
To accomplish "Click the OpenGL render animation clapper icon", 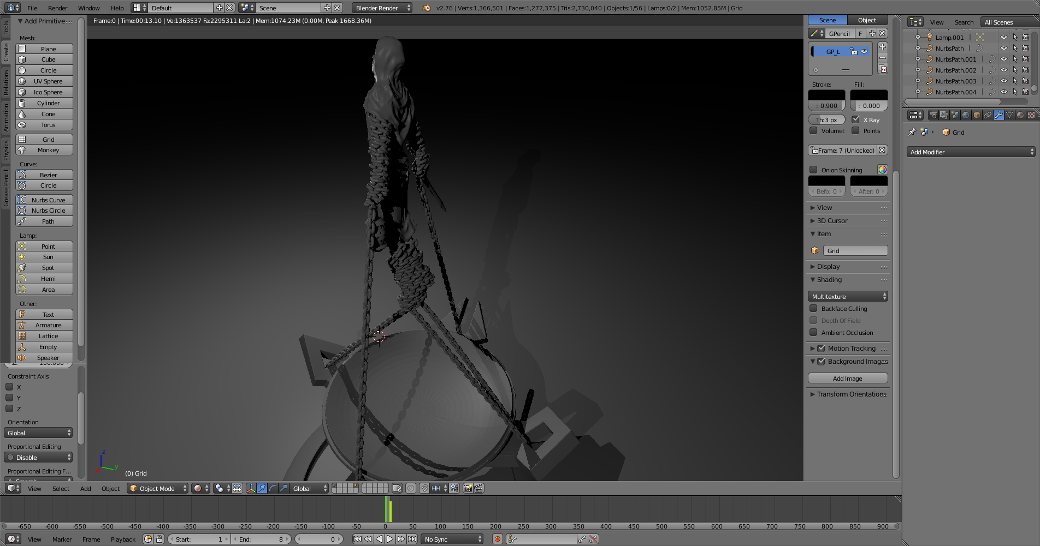I will pos(478,488).
